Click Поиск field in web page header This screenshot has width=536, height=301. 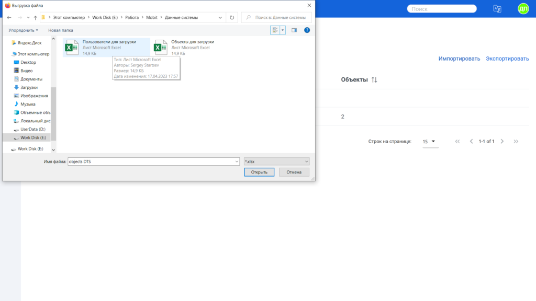(442, 9)
